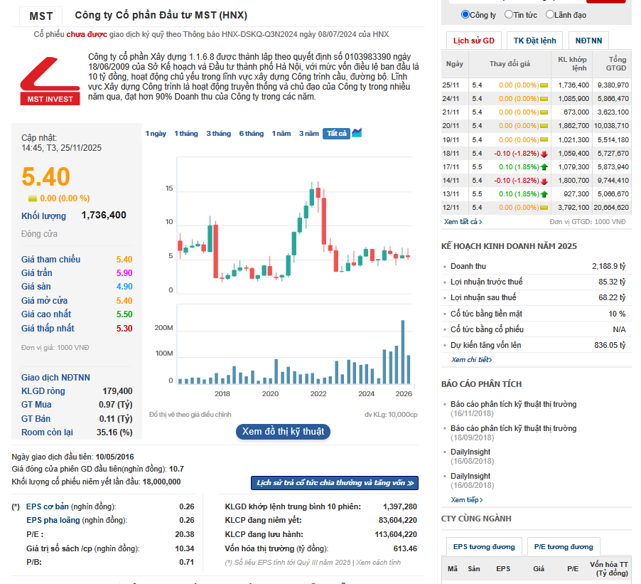Select the Công ty radio button
This screenshot has width=641, height=584.
click(465, 14)
